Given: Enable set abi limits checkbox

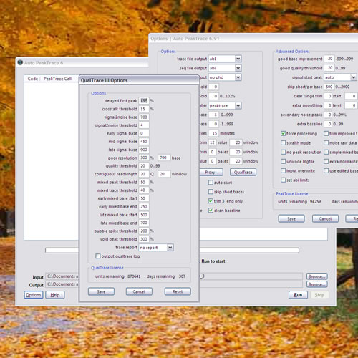Looking at the screenshot, I should point(283,180).
